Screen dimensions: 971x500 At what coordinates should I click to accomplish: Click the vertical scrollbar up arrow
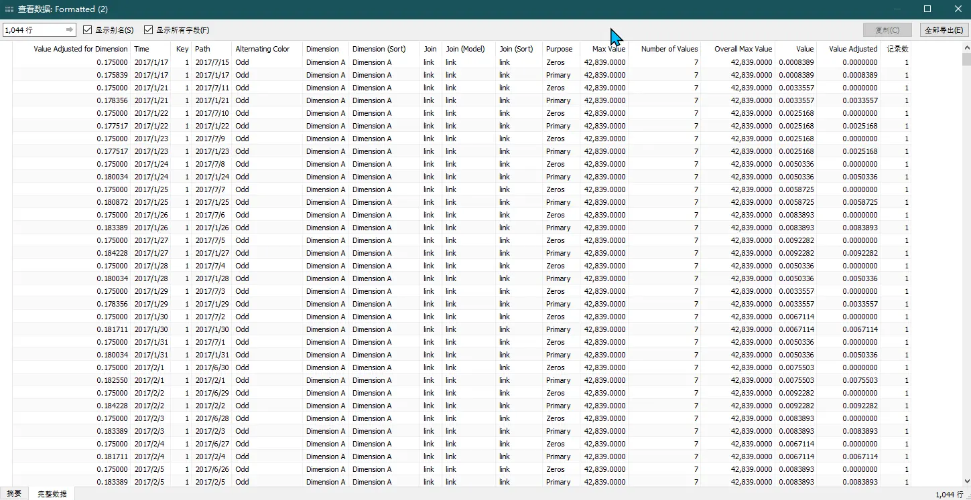tap(966, 48)
